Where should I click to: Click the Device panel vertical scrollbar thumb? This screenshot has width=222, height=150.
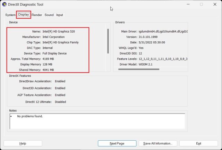[x=108, y=41]
